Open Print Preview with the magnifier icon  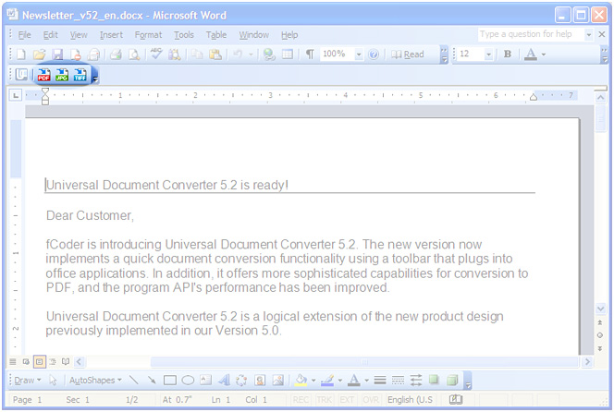coord(134,55)
